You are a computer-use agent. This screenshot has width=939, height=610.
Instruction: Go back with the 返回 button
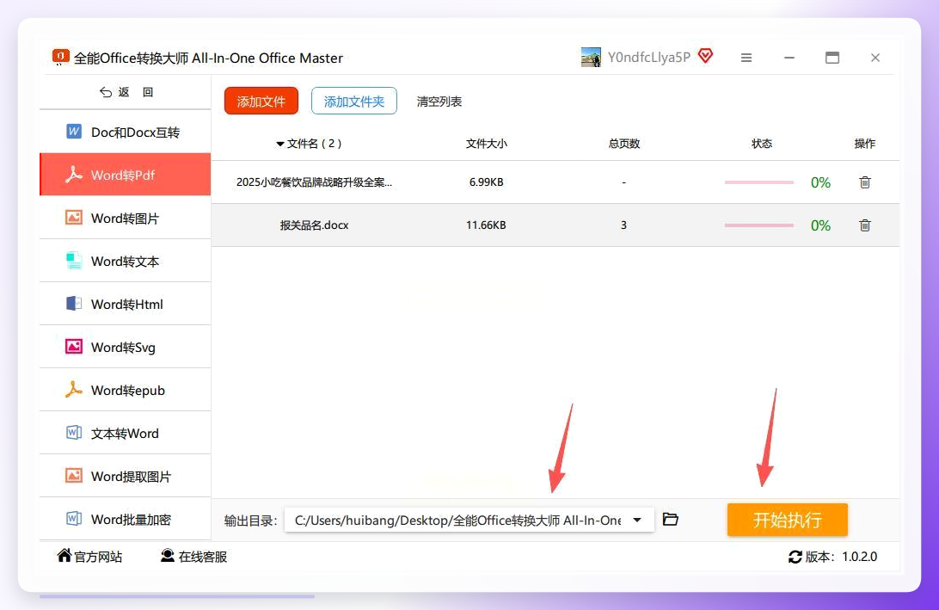(x=126, y=92)
